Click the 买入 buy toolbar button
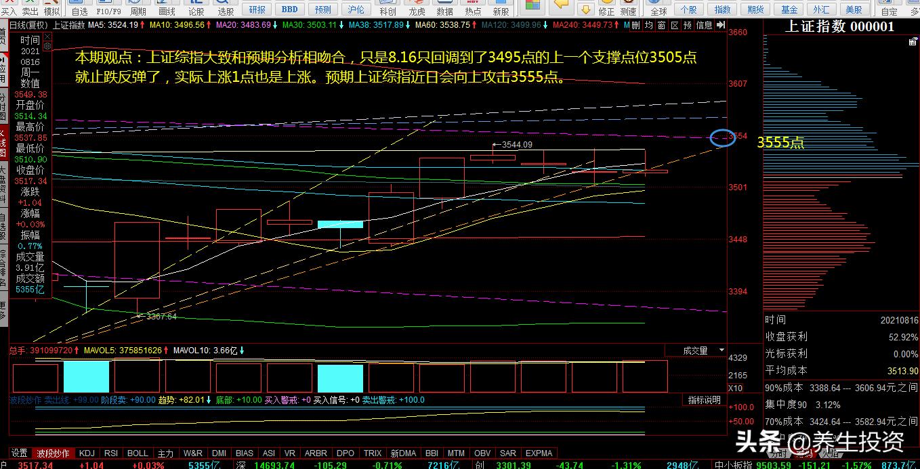This screenshot has height=469, width=920. pyautogui.click(x=9, y=8)
